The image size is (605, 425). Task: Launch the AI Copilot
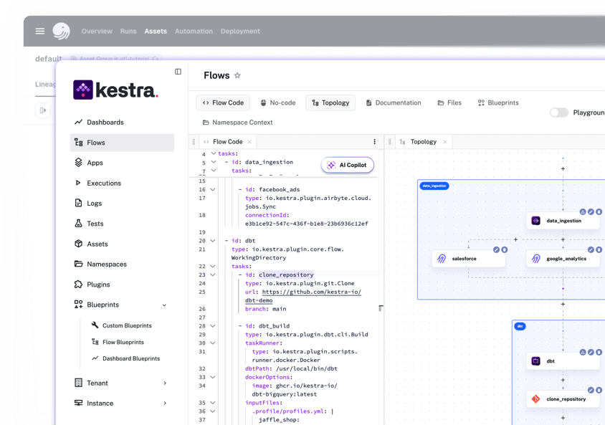pos(347,166)
